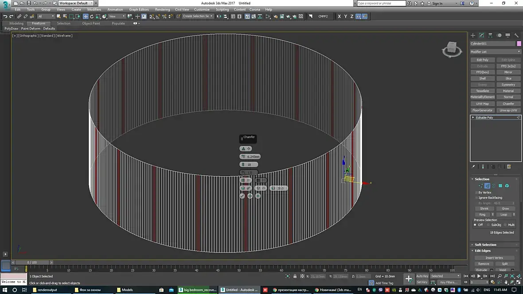This screenshot has width=523, height=294.
Task: Open the Create panel plus icon
Action: coord(472,35)
